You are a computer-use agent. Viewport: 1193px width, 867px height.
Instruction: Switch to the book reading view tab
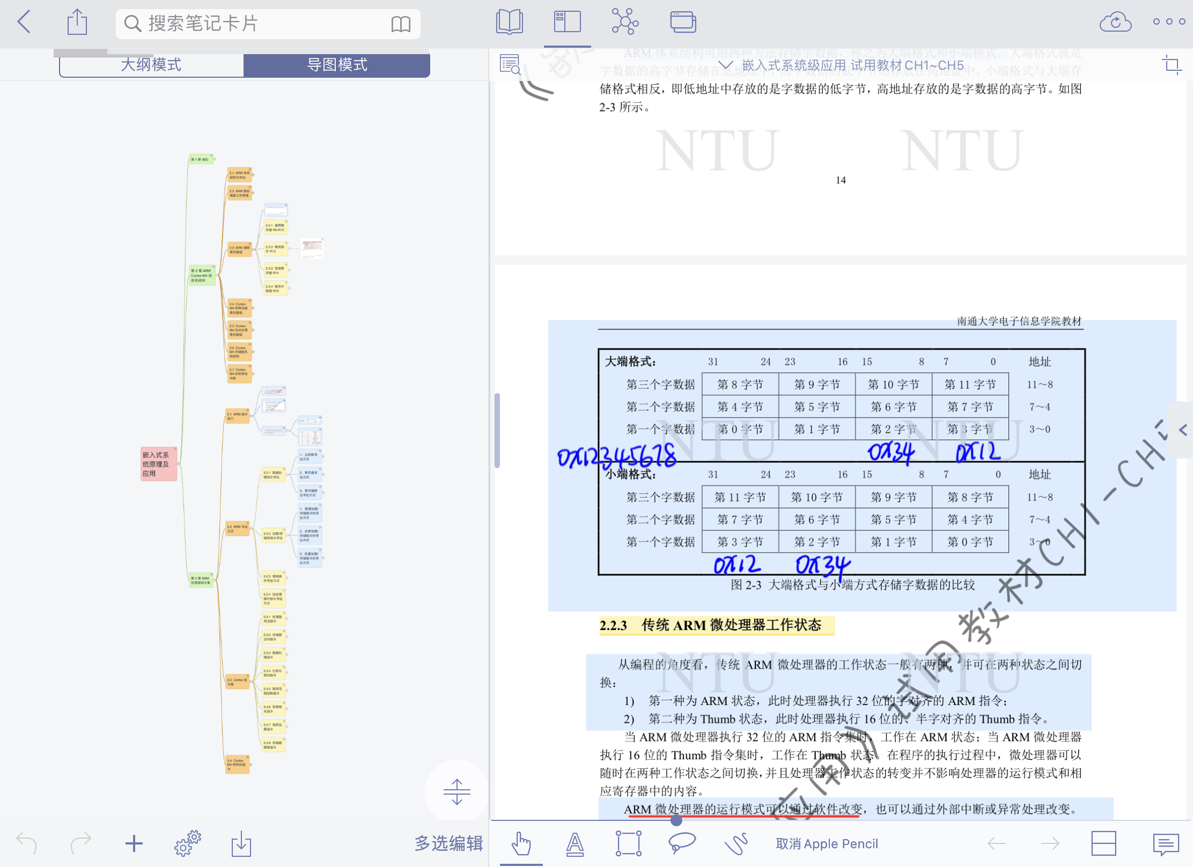coord(509,22)
